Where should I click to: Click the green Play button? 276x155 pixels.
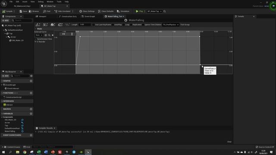coord(139,11)
